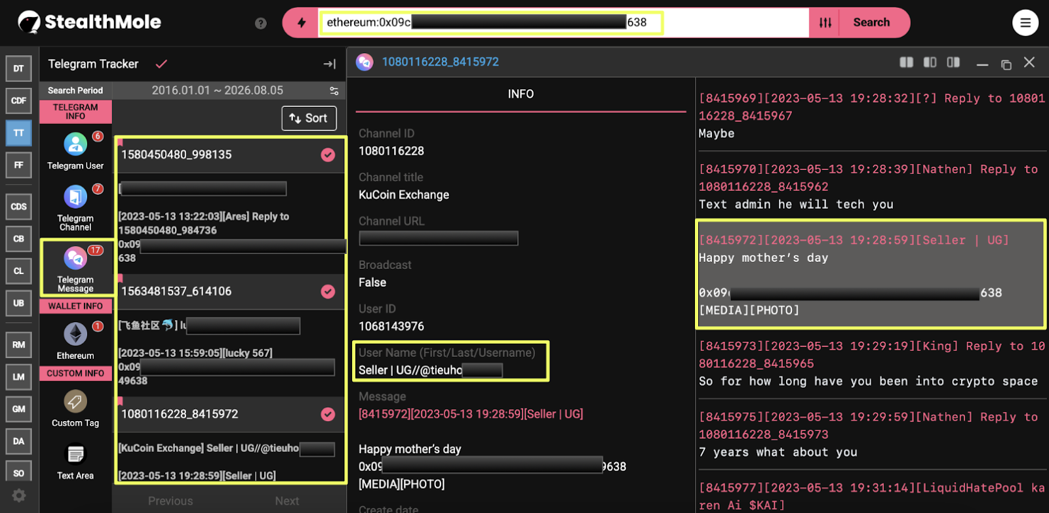Viewport: 1049px width, 513px height.
Task: Select the TELEGRAM INFO section tab
Action: tap(75, 112)
